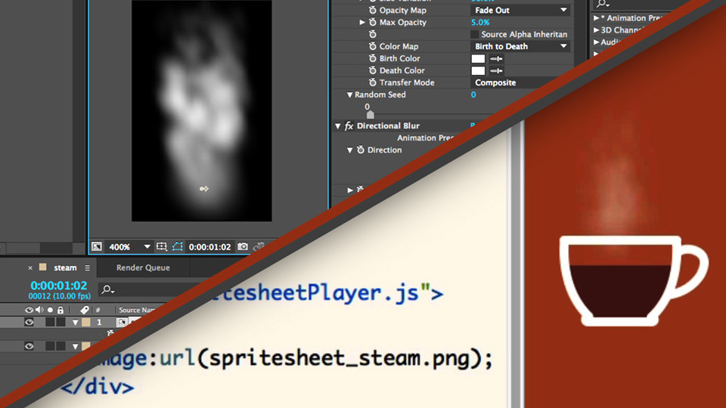The width and height of the screenshot is (726, 408).
Task: Expand the Animation Presets category
Action: [597, 18]
